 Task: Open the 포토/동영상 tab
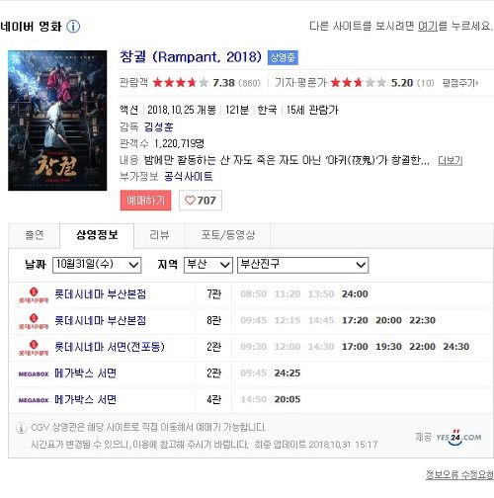tap(228, 235)
